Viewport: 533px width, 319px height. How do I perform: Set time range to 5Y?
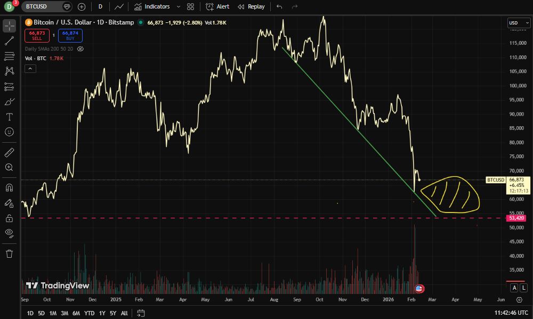pyautogui.click(x=113, y=313)
